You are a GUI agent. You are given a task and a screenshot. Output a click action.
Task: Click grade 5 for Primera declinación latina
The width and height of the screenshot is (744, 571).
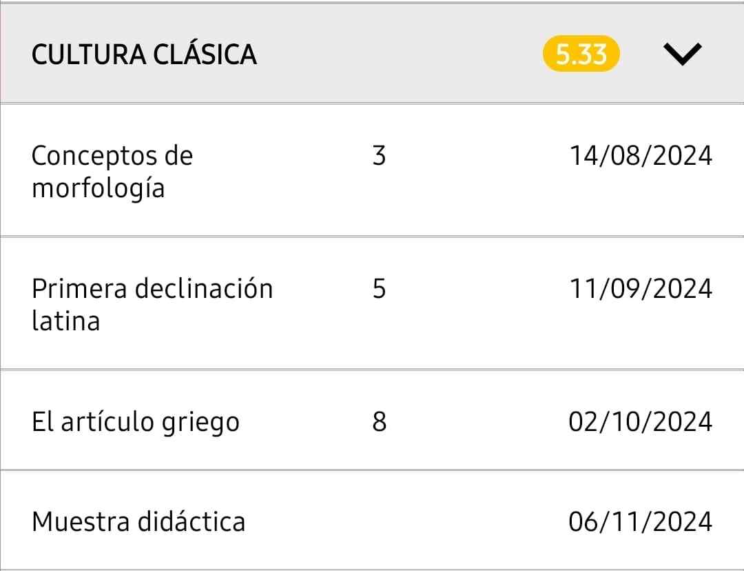[379, 289]
